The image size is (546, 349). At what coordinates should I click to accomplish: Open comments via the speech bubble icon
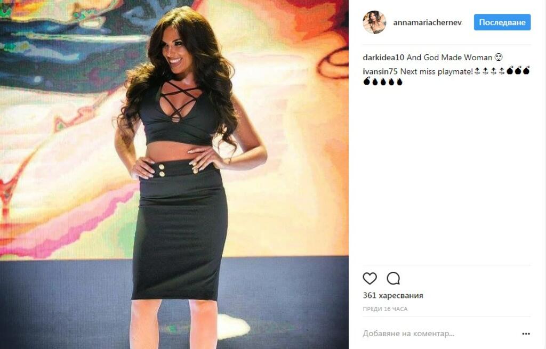(x=393, y=278)
